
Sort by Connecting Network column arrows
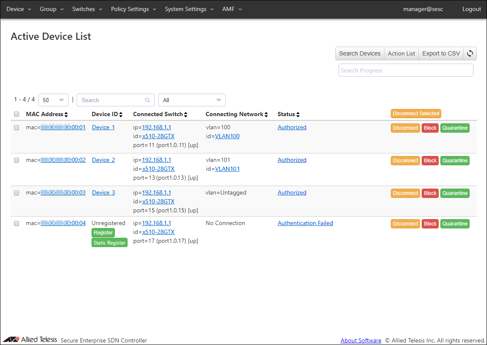266,114
